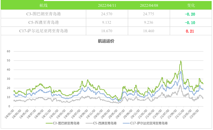Image resolution: width=213 pixels, height=130 pixels.
Task: Click the 变化 column header
Action: tap(191, 5)
